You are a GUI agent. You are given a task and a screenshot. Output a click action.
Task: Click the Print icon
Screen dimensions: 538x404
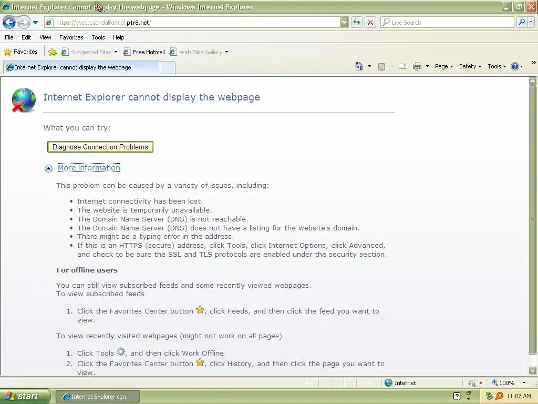[417, 66]
